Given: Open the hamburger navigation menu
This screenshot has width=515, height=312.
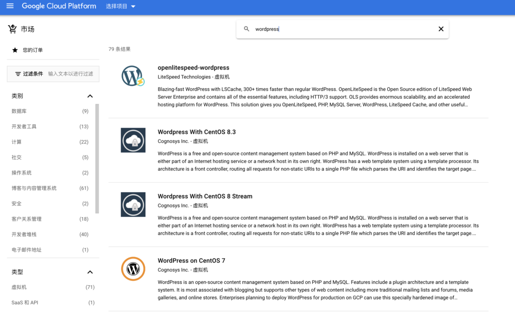Looking at the screenshot, I should tap(10, 6).
